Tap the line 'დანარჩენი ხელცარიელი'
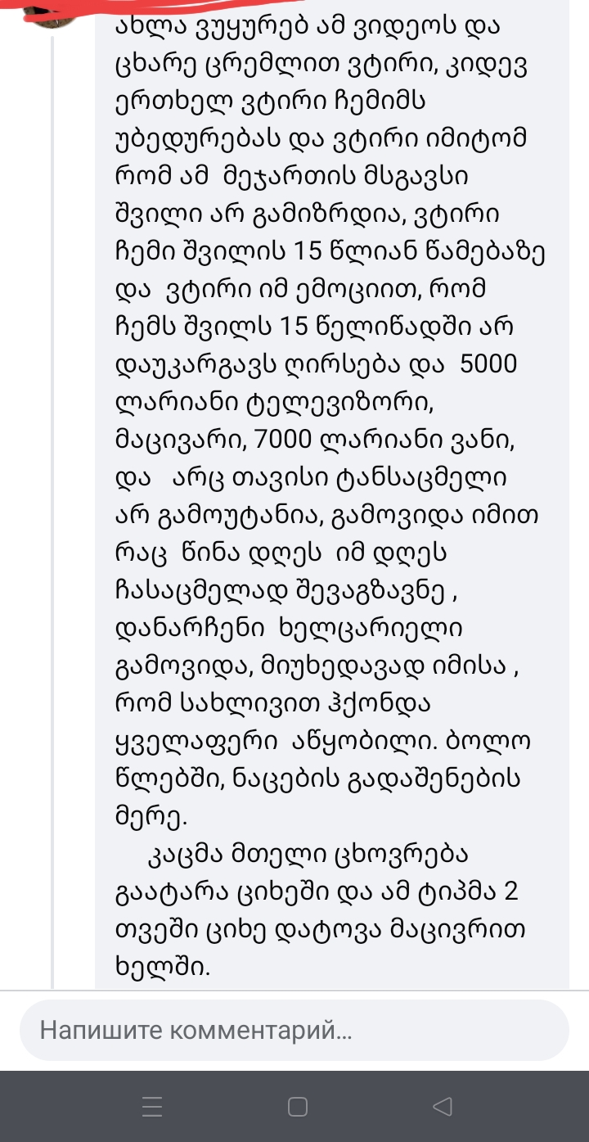Image resolution: width=589 pixels, height=1142 pixels. [291, 630]
